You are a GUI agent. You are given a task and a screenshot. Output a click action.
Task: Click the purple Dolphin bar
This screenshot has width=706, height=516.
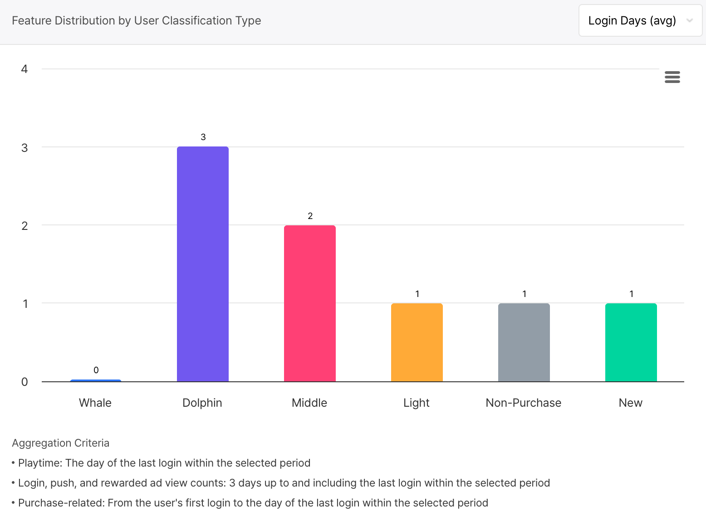coord(203,264)
